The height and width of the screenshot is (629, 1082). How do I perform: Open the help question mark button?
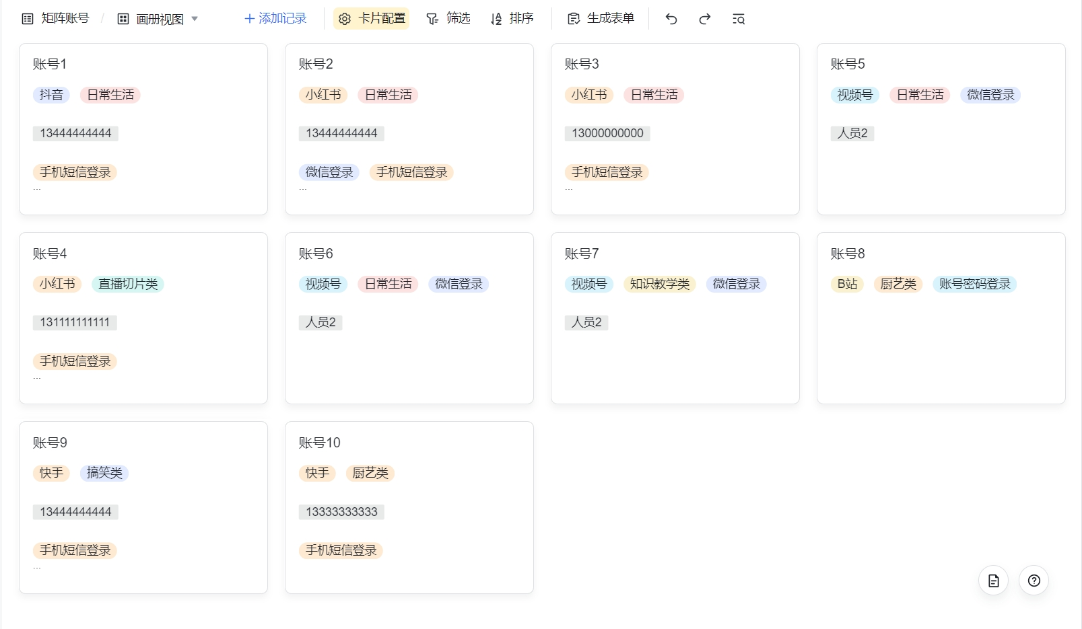pos(1034,581)
